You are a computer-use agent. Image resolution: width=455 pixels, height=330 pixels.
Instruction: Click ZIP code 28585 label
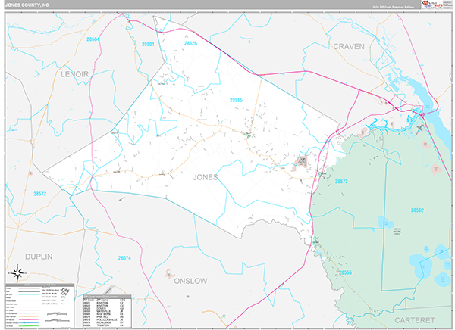point(237,100)
